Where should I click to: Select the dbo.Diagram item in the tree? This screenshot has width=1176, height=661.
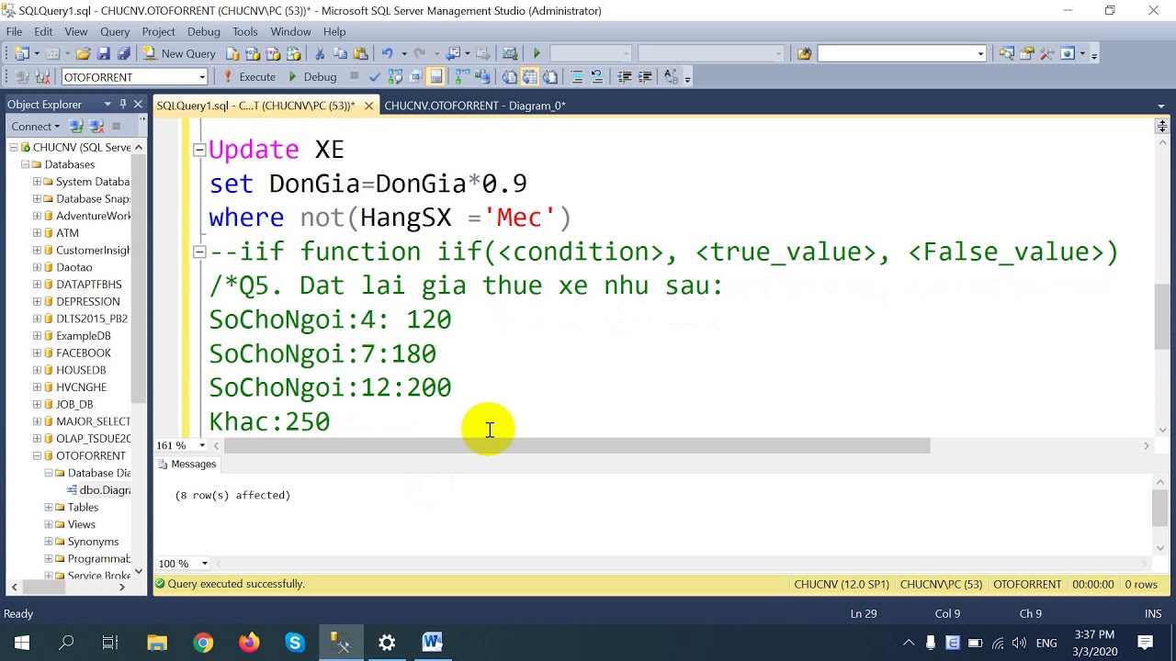point(105,490)
